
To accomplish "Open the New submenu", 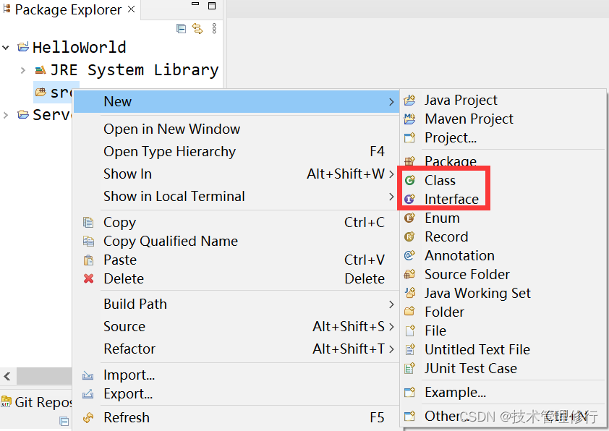I will [x=236, y=102].
